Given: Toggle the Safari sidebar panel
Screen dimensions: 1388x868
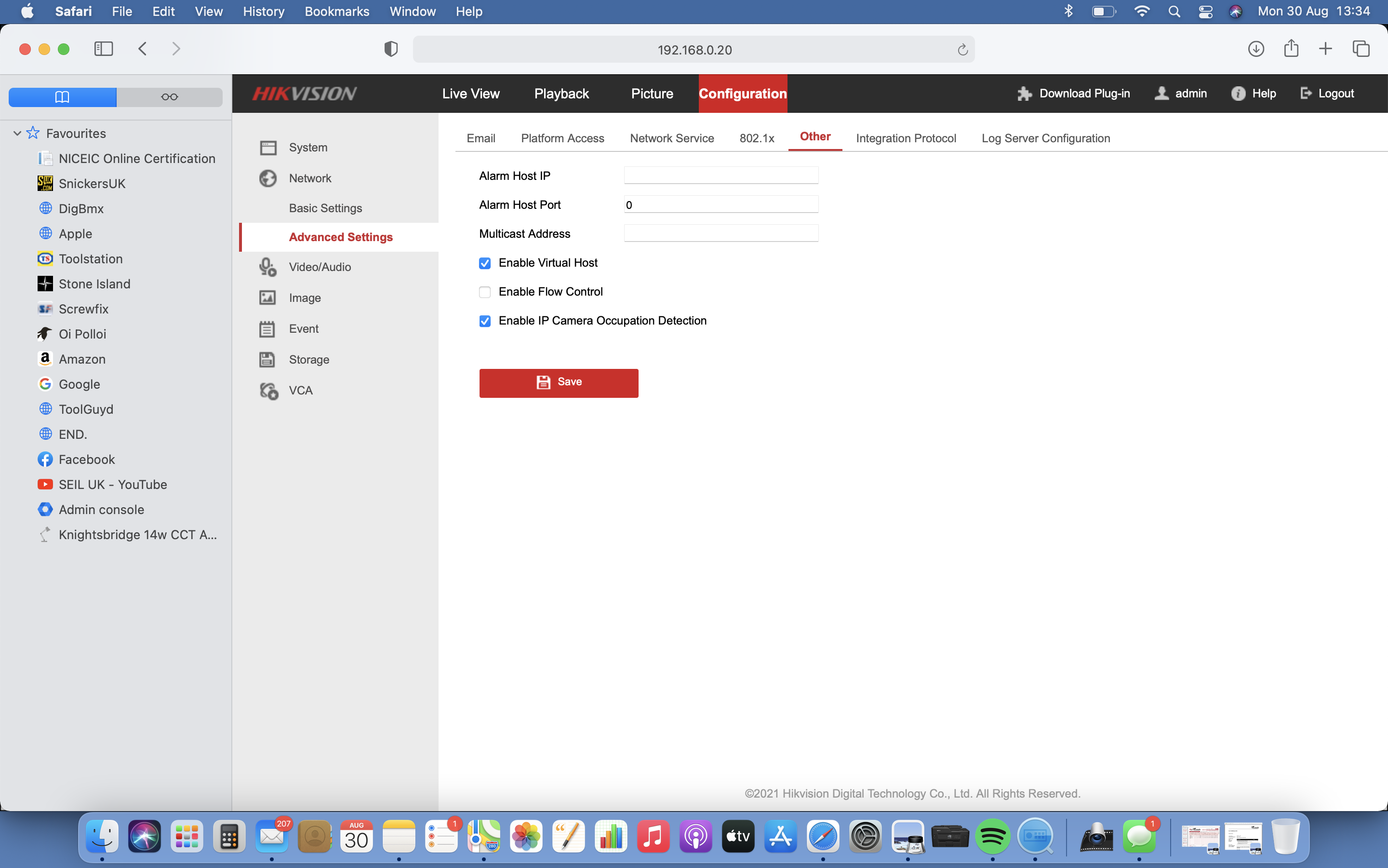Looking at the screenshot, I should [x=103, y=49].
